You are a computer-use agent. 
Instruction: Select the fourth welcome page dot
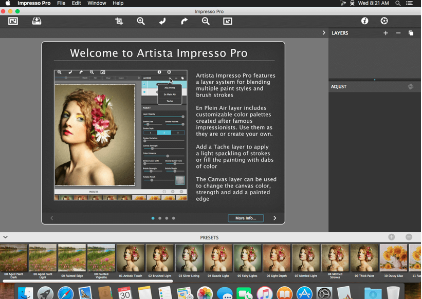click(174, 218)
